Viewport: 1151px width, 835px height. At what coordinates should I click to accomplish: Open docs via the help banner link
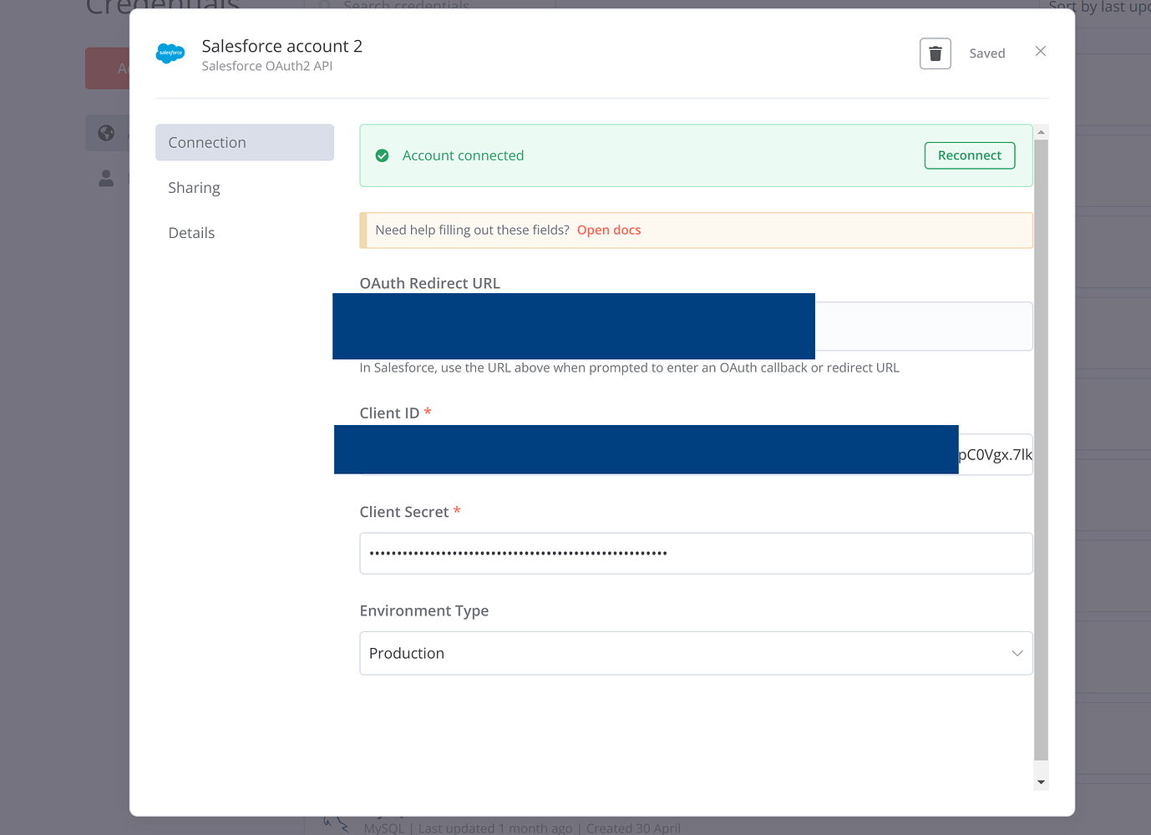[609, 230]
